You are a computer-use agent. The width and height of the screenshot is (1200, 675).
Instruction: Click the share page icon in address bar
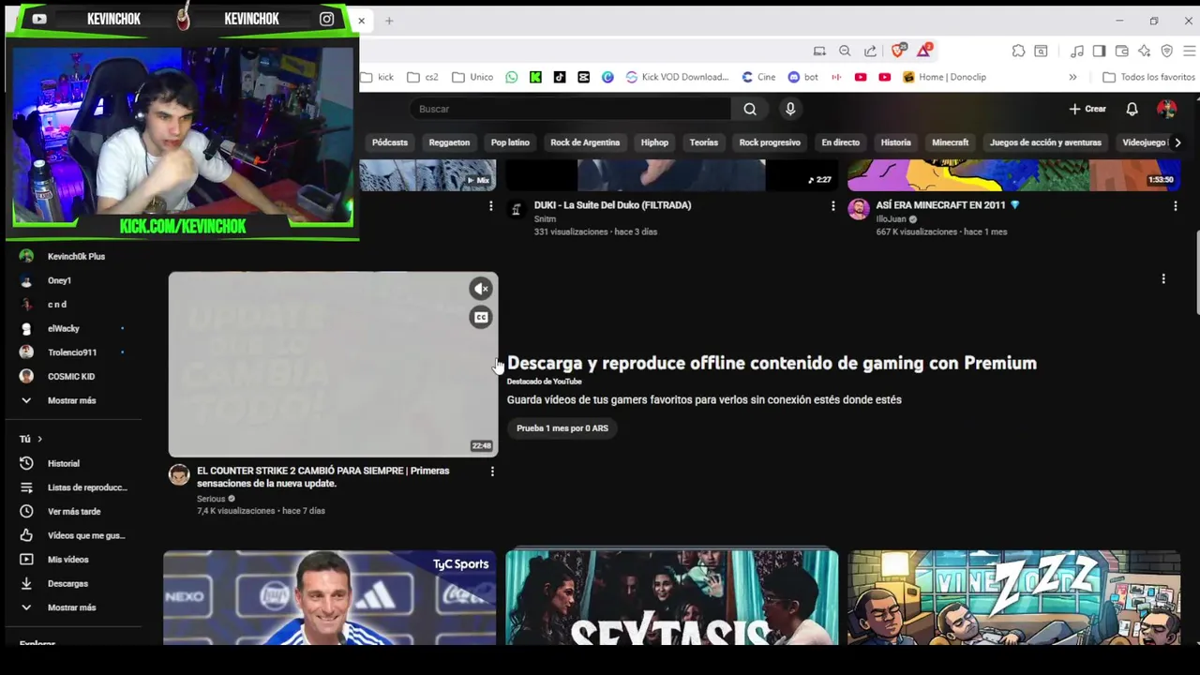coord(870,51)
